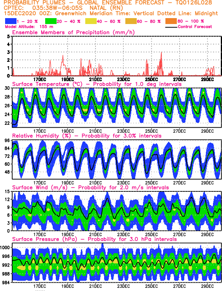This screenshot has width=222, height=291.
Task: Click the Surface Pressure chart title
Action: (x=94, y=239)
